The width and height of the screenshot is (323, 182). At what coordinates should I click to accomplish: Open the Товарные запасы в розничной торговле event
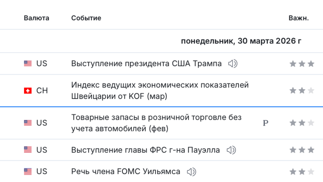156,123
